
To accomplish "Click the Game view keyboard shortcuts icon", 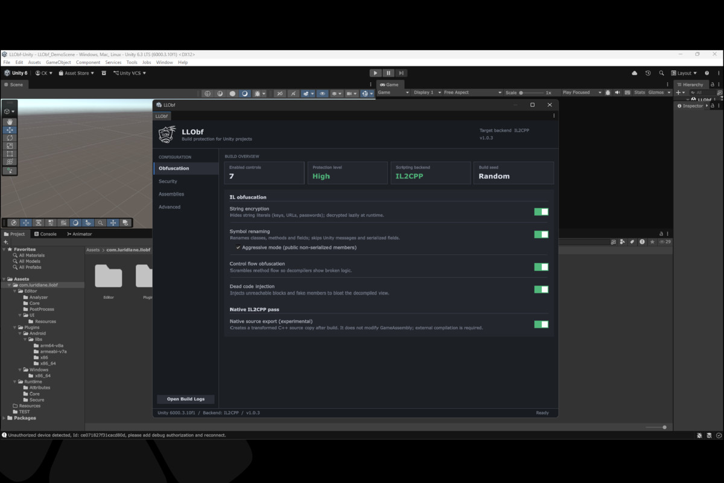I will point(627,92).
